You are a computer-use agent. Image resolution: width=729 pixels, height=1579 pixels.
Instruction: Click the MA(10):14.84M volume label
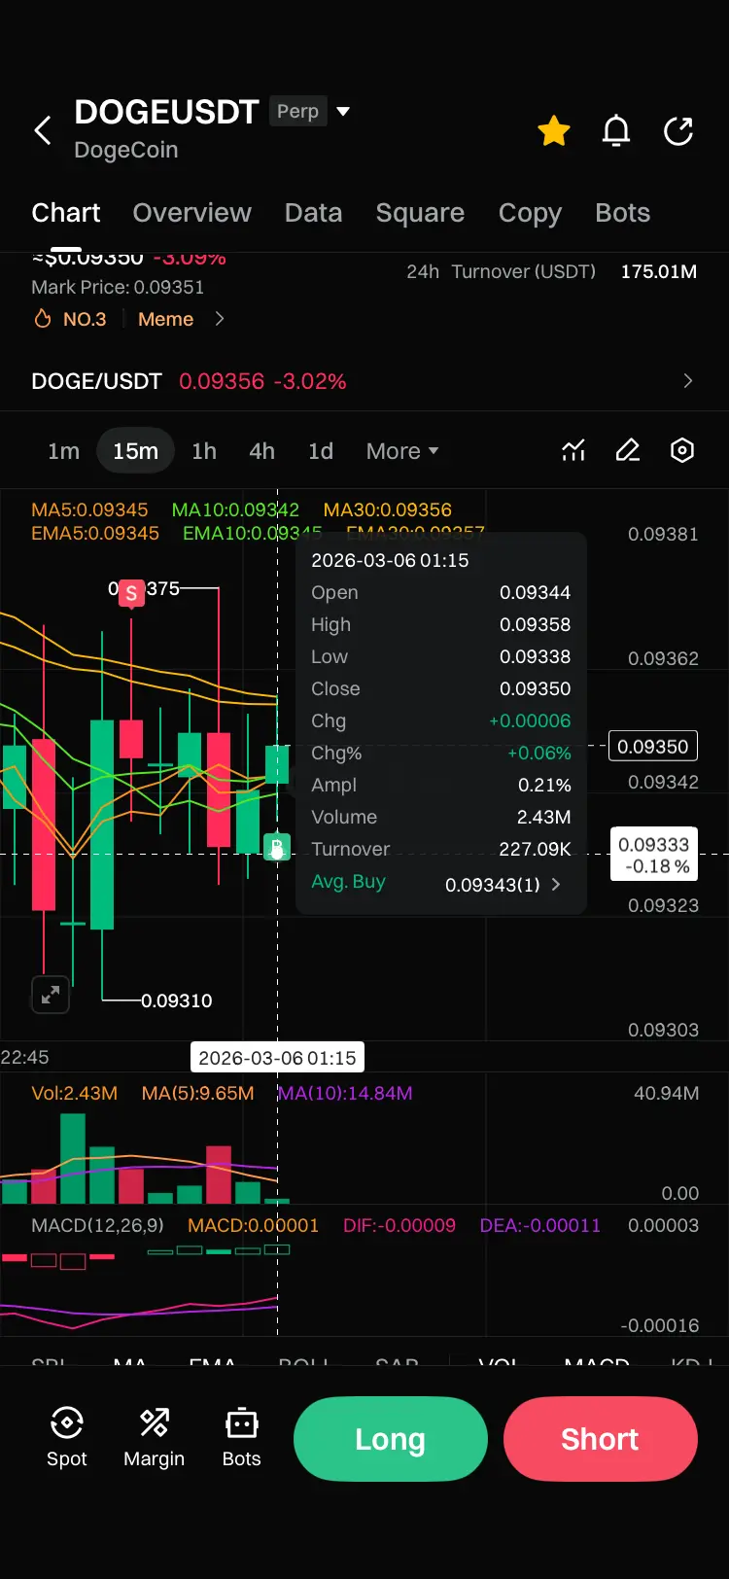pyautogui.click(x=345, y=1093)
